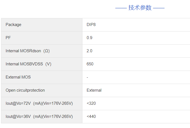This screenshot has width=190, height=128.
Task: Click the dash line right of 技术参数
Action: pyautogui.click(x=159, y=8)
